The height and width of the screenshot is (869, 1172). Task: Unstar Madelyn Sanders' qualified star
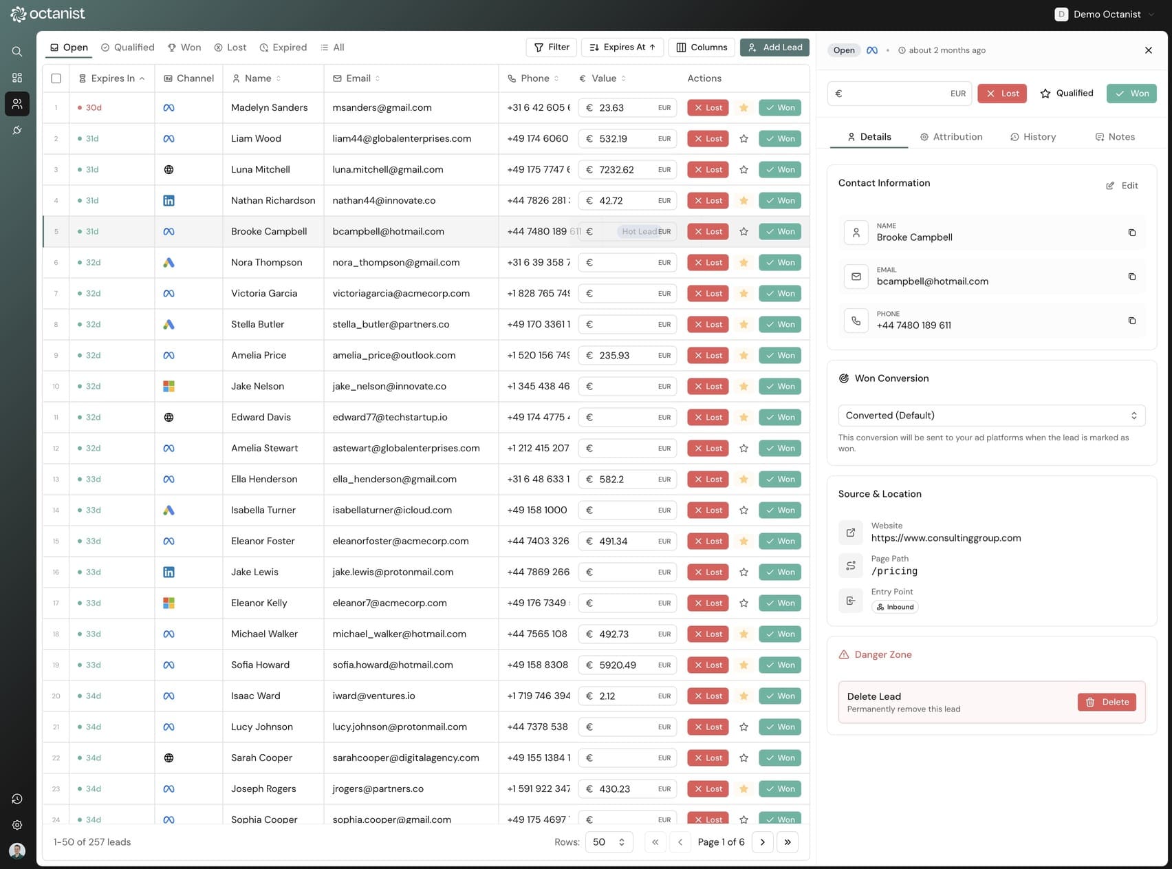coord(744,108)
